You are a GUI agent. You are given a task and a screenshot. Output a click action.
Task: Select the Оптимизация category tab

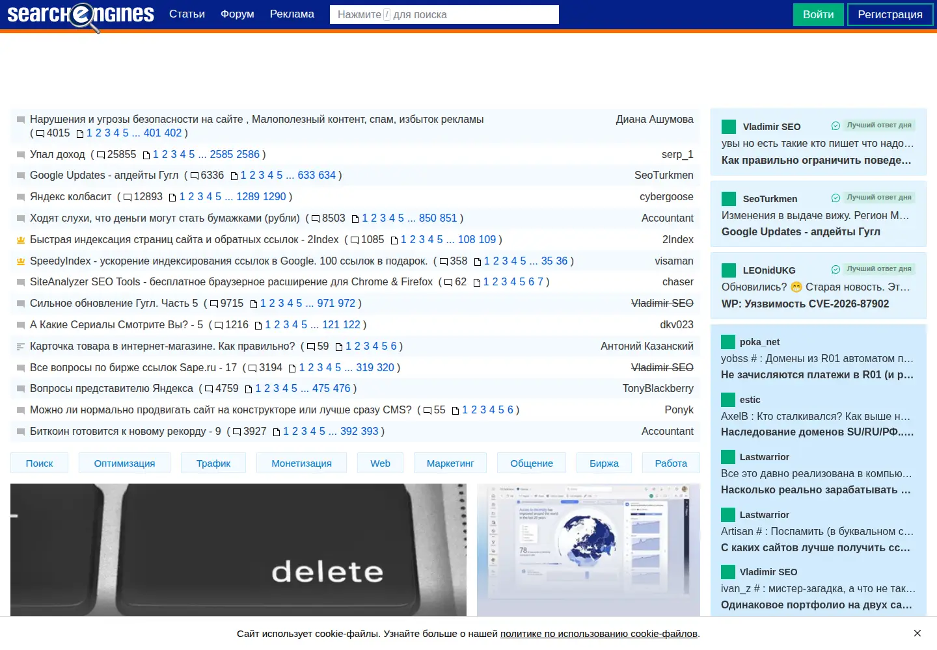tap(124, 463)
